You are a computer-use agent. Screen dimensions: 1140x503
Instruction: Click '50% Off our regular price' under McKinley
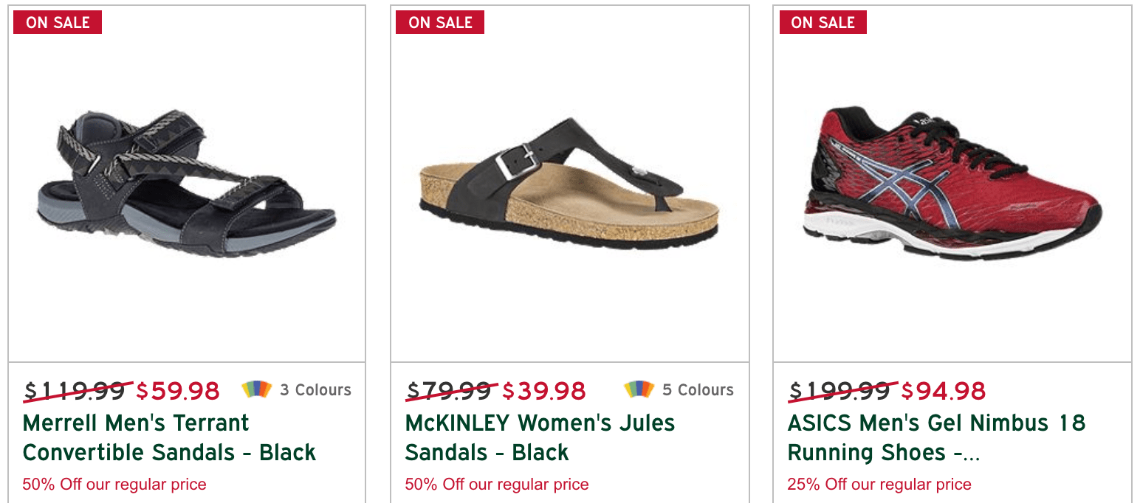497,485
